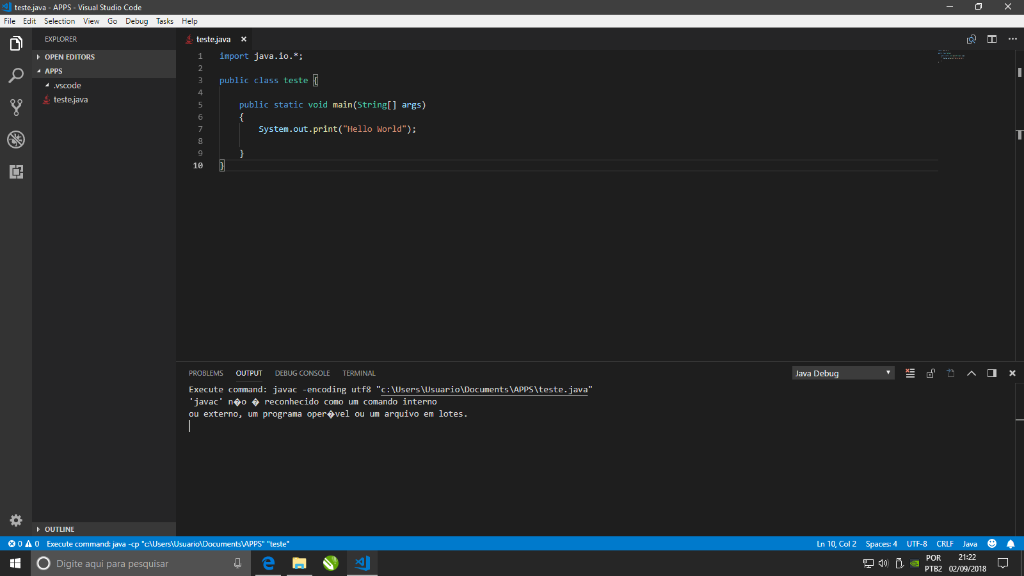Open the Debug menu
This screenshot has height=576, width=1024.
point(136,21)
